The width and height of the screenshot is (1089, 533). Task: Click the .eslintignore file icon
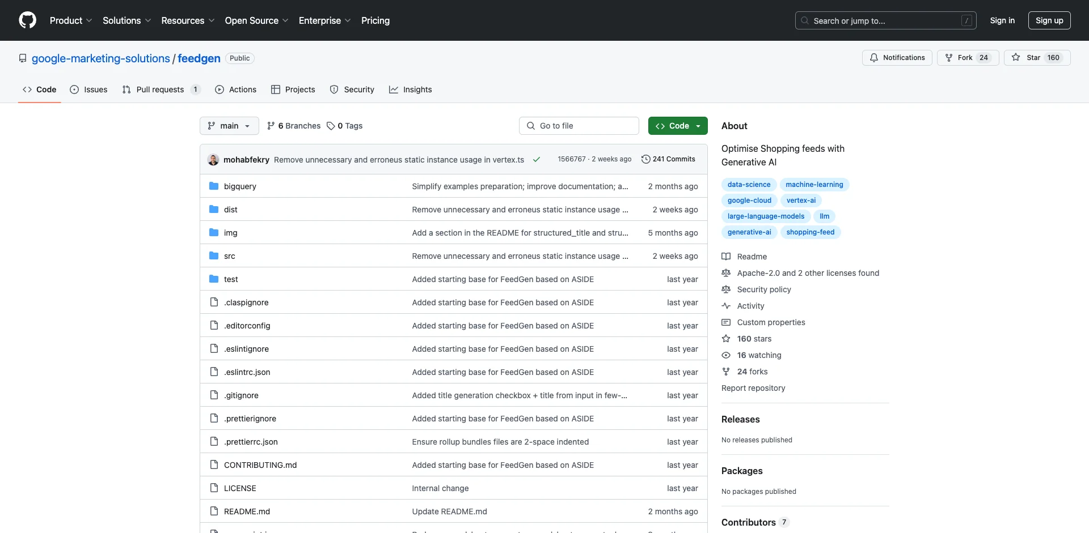pos(214,349)
